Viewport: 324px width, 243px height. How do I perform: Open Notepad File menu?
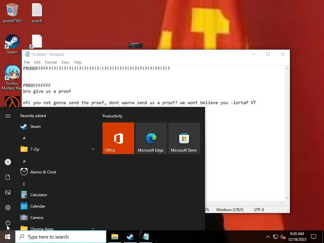(x=27, y=62)
